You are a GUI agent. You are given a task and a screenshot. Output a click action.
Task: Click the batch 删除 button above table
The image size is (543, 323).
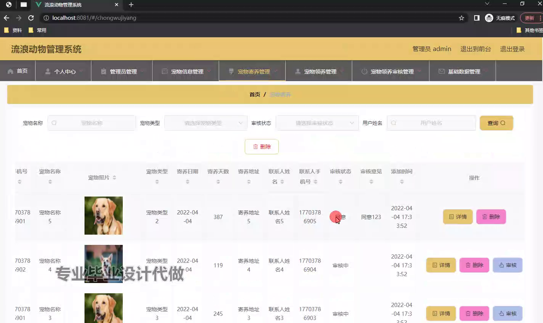point(262,147)
